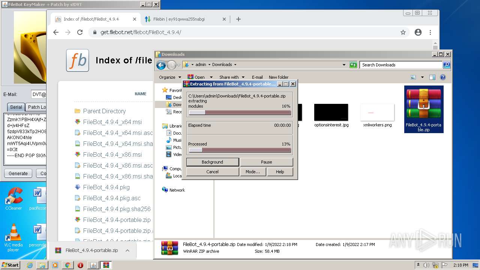The height and width of the screenshot is (270, 480).
Task: Open Chrome profile account icon
Action: (x=418, y=32)
